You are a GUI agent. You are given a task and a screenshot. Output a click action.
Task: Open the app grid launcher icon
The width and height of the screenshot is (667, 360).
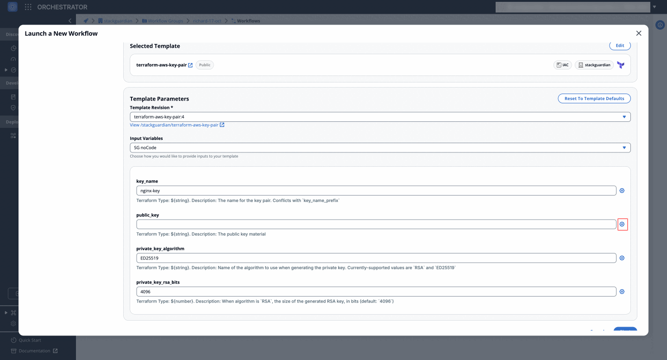pyautogui.click(x=28, y=7)
